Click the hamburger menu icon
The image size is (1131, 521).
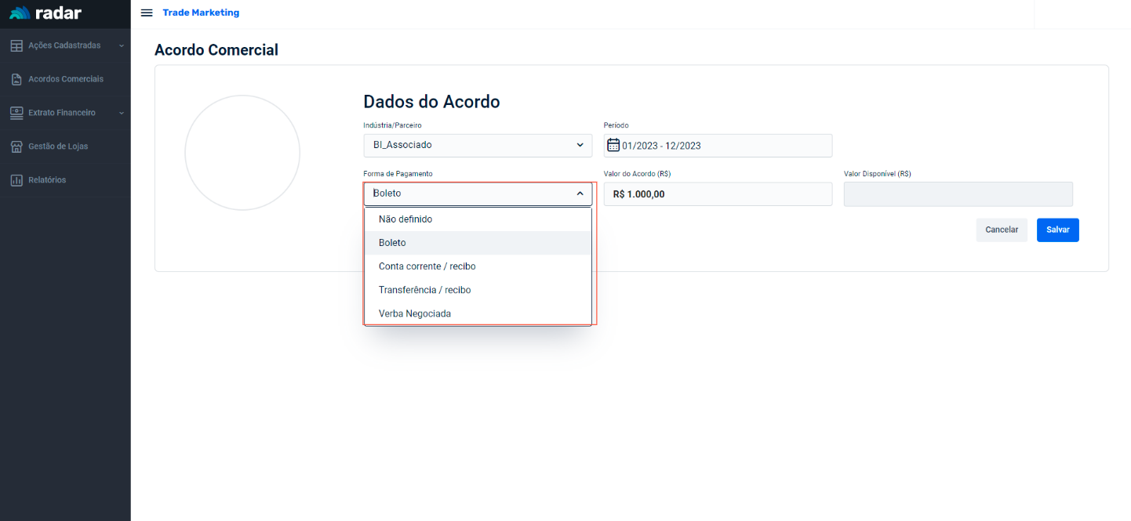(x=147, y=13)
